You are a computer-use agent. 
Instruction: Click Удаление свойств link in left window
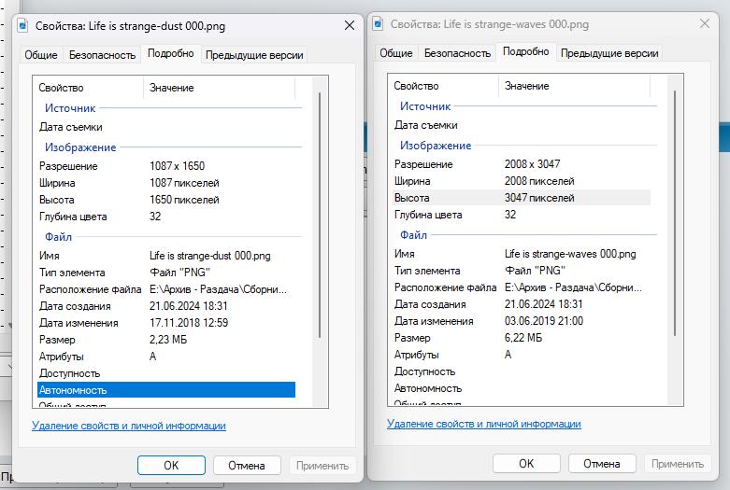tap(129, 426)
